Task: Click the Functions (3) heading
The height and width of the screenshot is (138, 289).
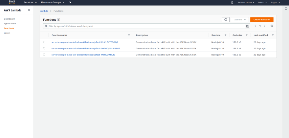Action: 52,20
